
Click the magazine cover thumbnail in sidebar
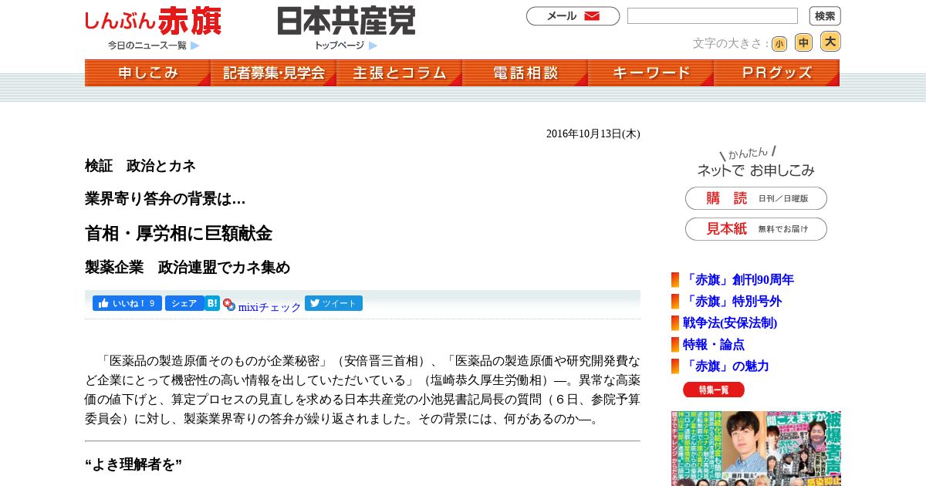[x=756, y=448]
